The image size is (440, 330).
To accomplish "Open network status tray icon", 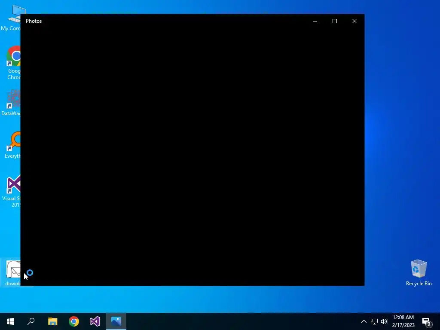I will click(374, 321).
